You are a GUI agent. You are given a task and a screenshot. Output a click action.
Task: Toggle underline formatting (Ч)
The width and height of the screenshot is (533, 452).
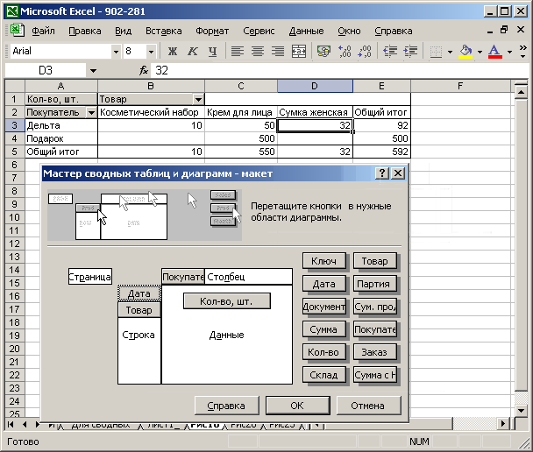click(x=213, y=52)
